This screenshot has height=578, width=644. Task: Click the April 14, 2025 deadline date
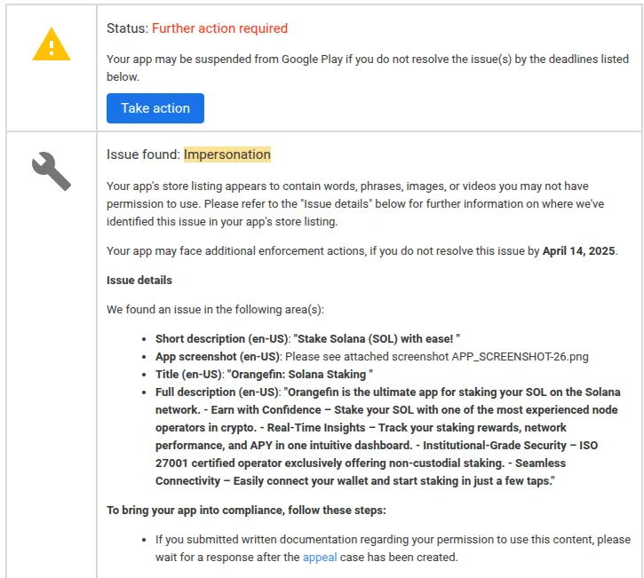click(579, 251)
